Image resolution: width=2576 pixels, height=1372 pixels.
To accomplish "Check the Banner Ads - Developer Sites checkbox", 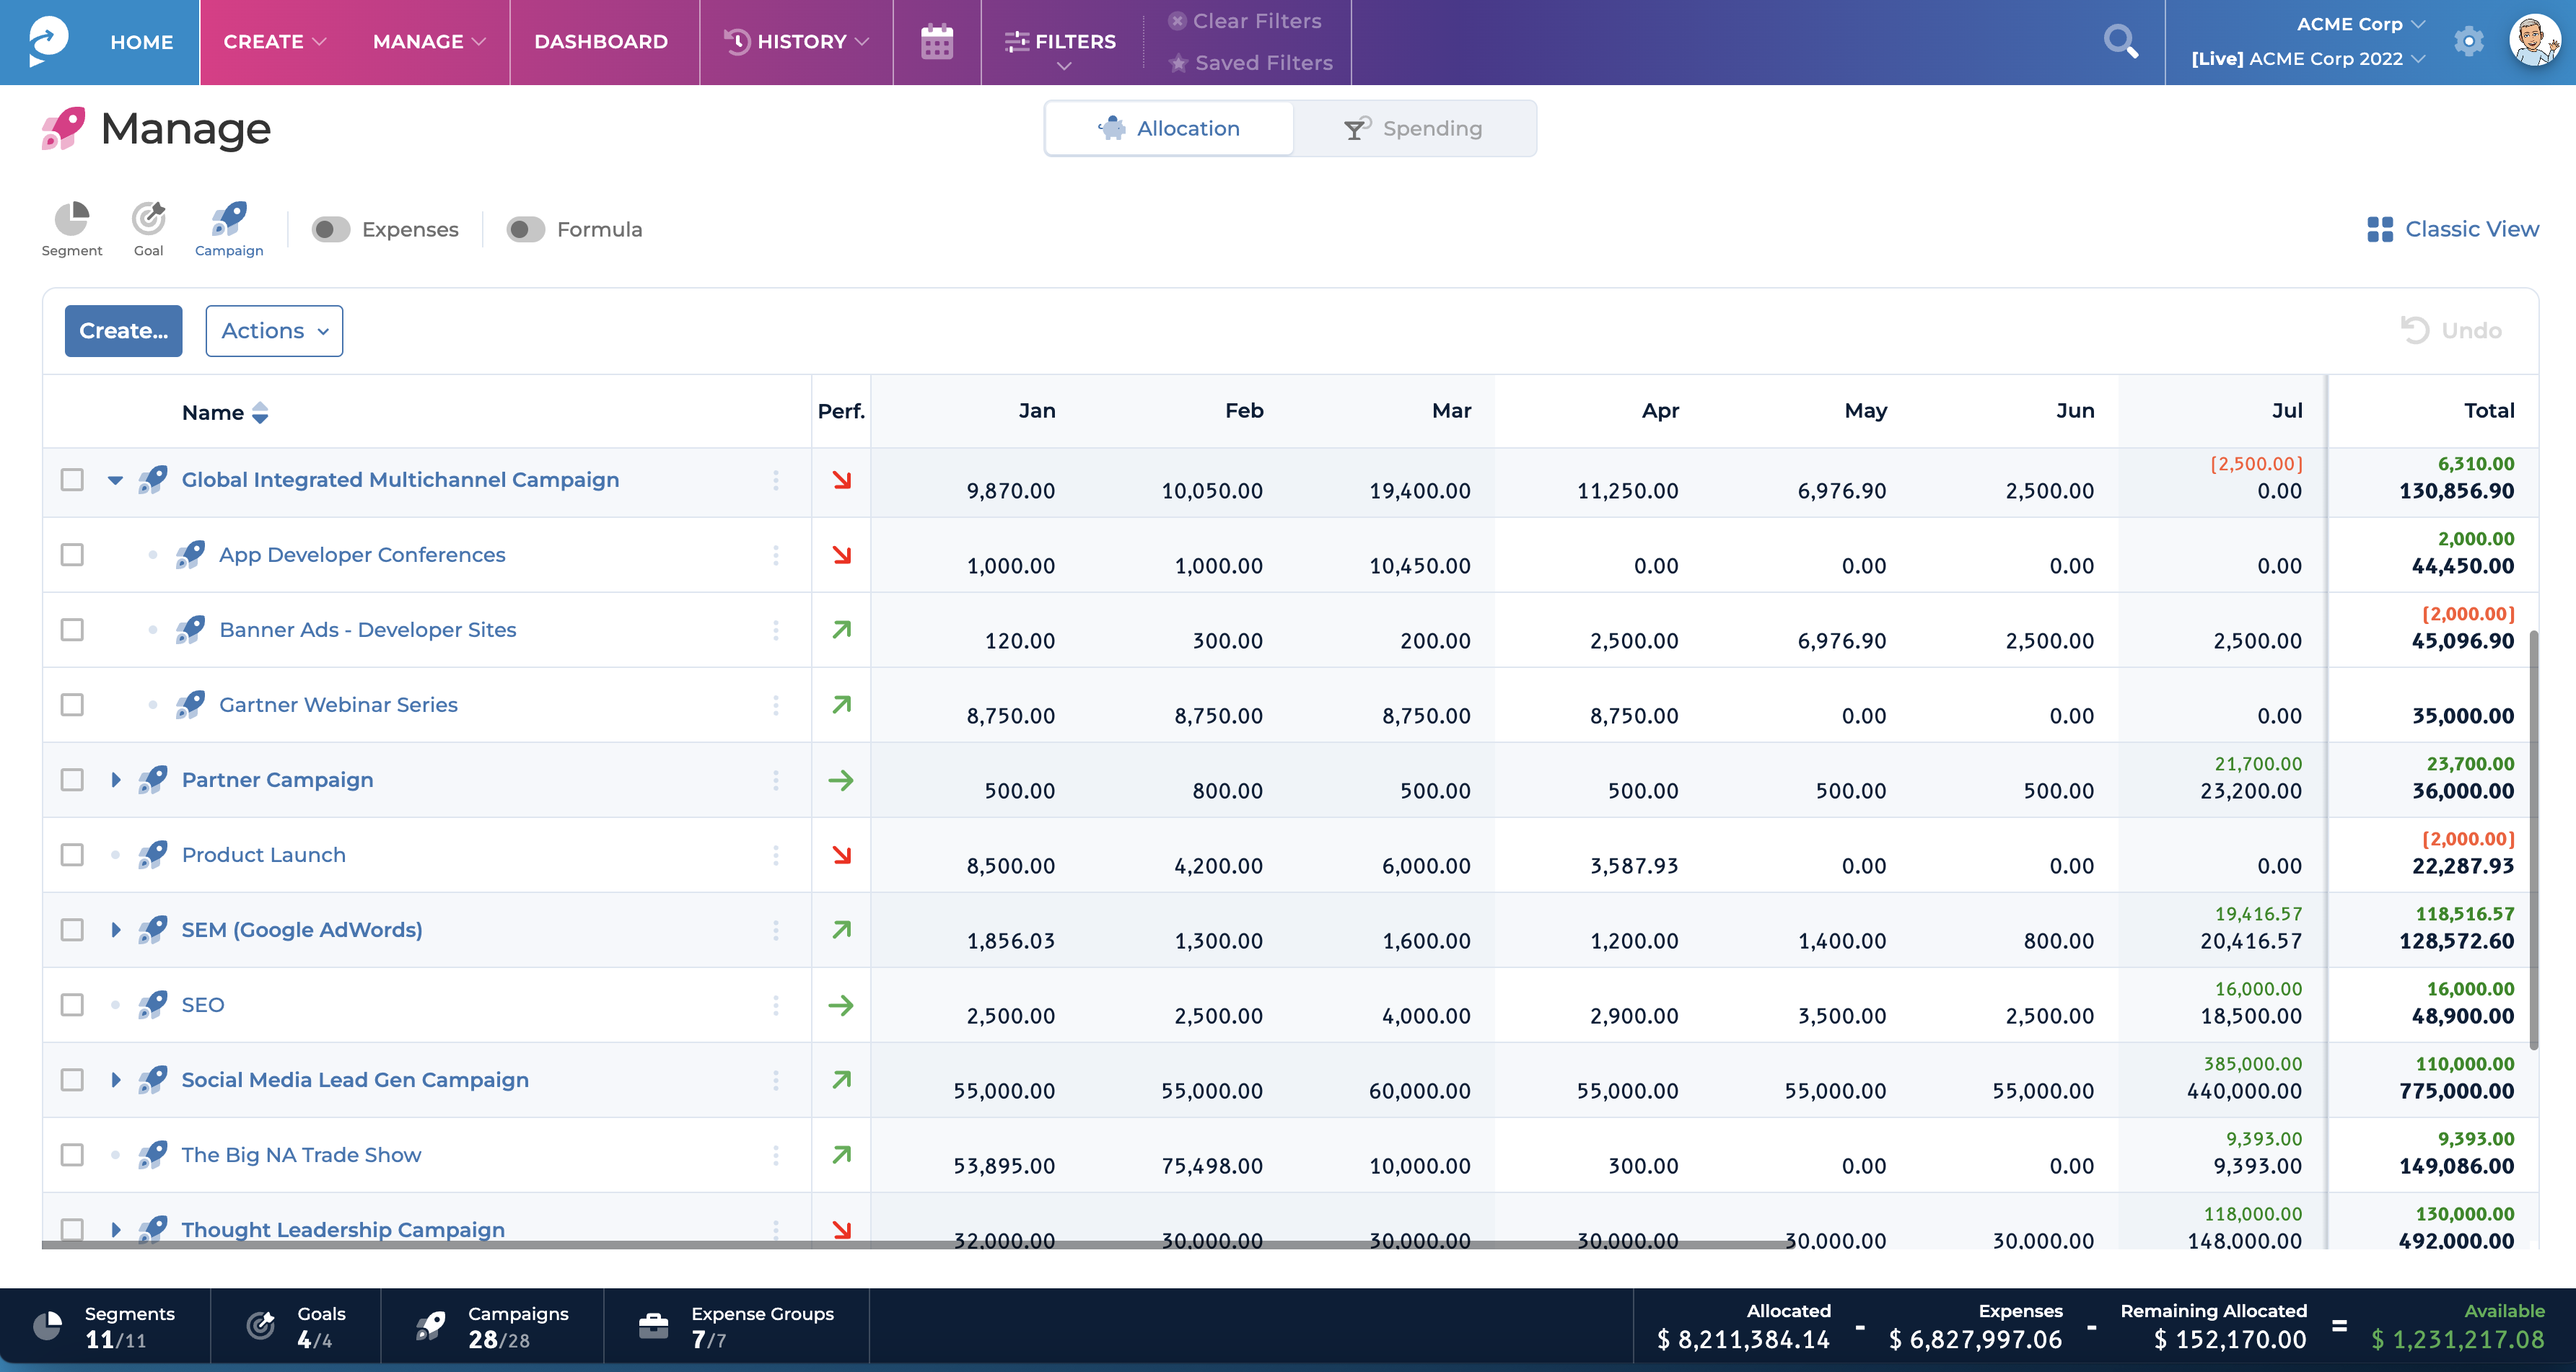I will click(72, 630).
